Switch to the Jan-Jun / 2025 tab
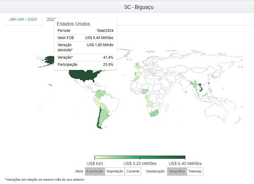The image size is (254, 184). click(23, 19)
